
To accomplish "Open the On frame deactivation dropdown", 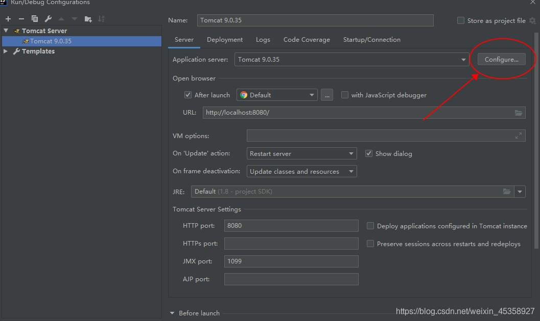I will 302,171.
